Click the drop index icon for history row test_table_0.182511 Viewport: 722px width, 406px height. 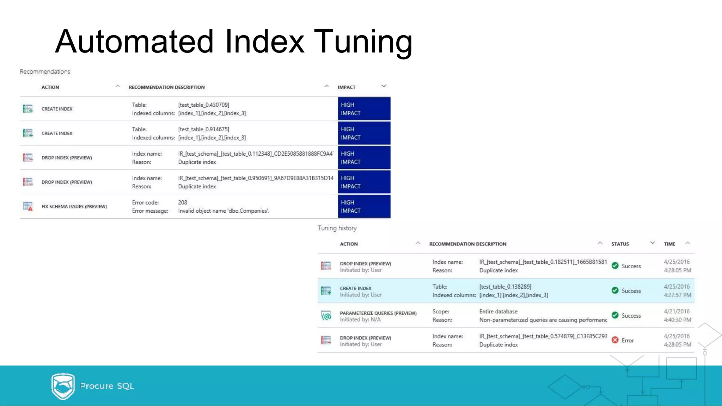pyautogui.click(x=326, y=266)
